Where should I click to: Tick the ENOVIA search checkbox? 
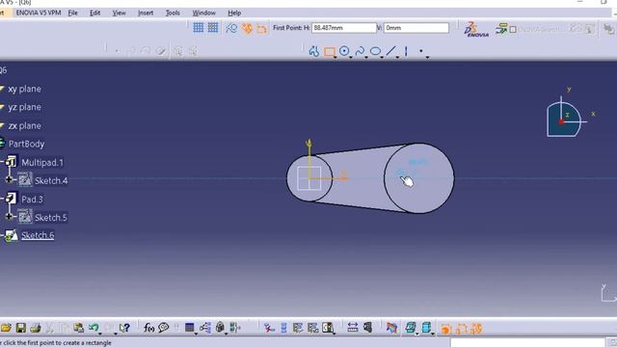pos(513,29)
